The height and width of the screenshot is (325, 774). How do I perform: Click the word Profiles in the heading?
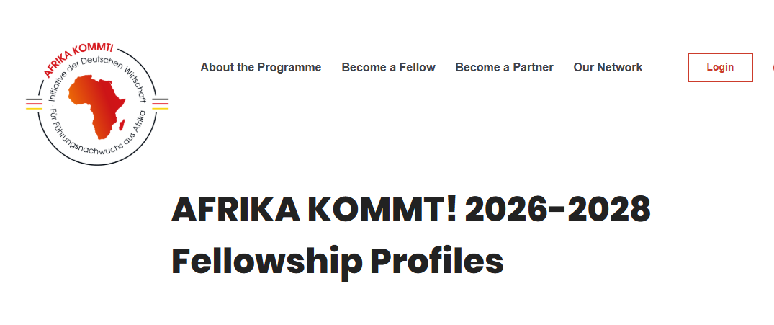[437, 261]
